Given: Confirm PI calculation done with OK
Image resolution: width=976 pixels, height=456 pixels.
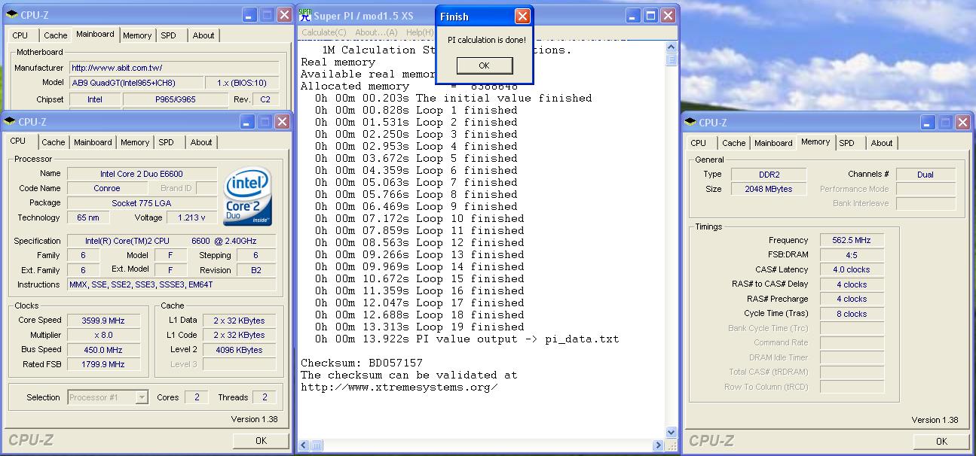Looking at the screenshot, I should (485, 65).
